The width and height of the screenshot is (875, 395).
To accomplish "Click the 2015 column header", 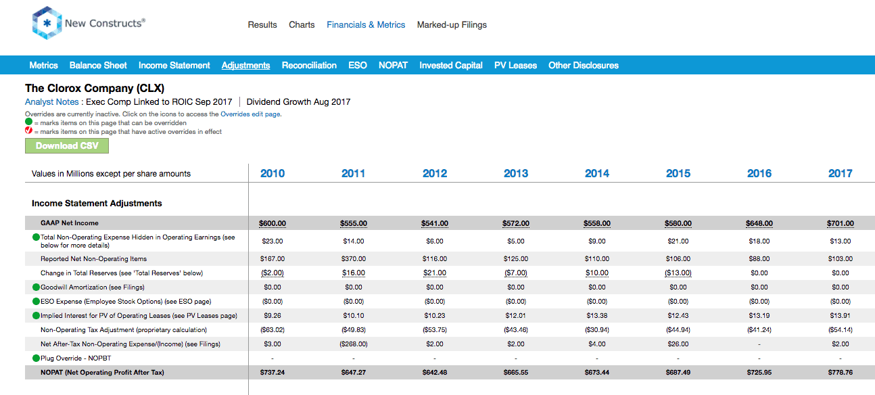I will click(x=678, y=174).
